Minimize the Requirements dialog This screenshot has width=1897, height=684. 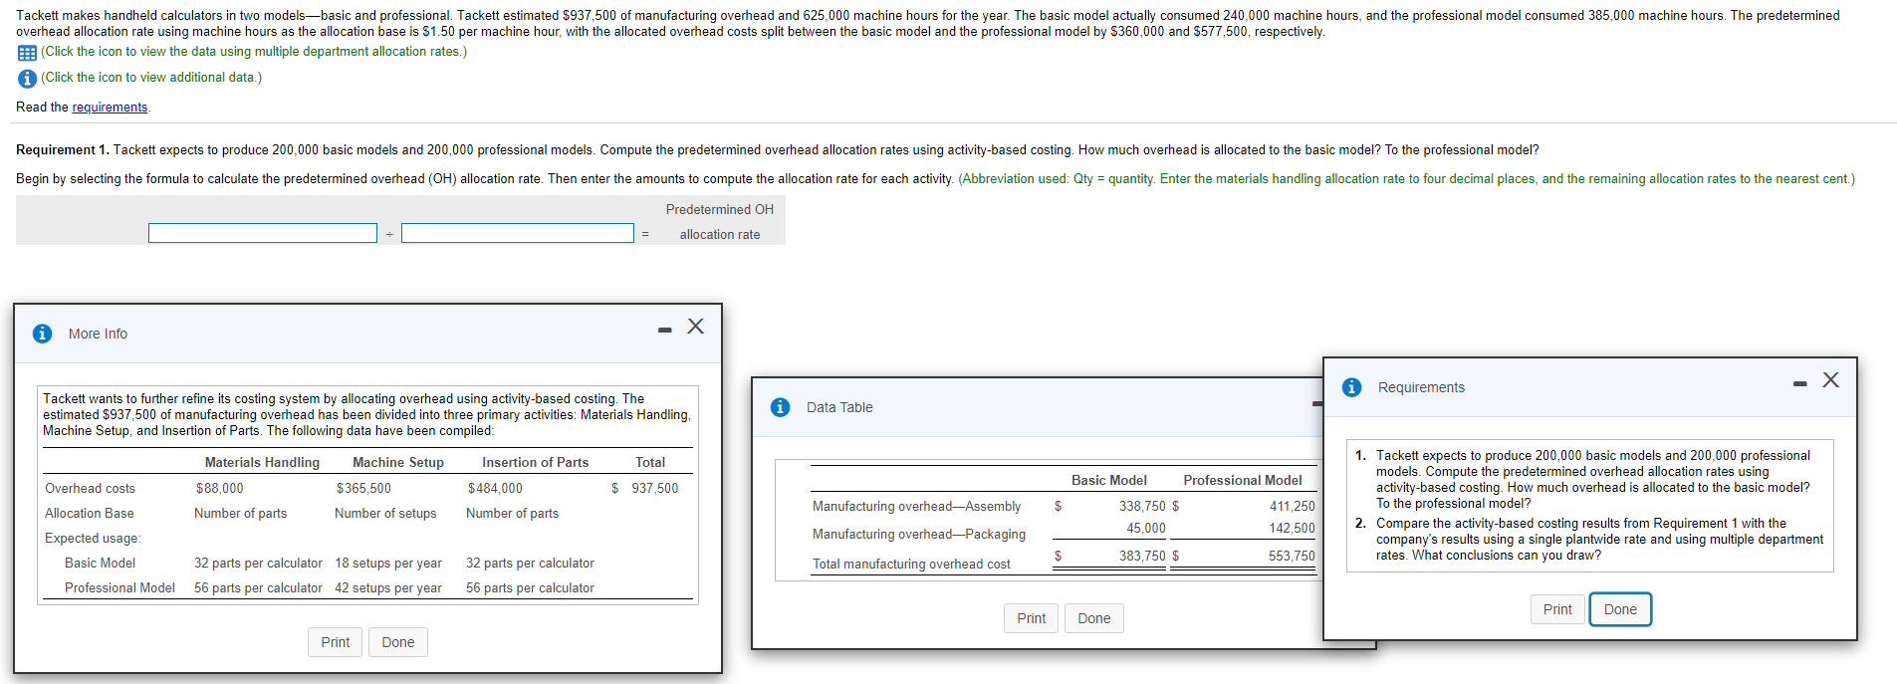(1799, 383)
